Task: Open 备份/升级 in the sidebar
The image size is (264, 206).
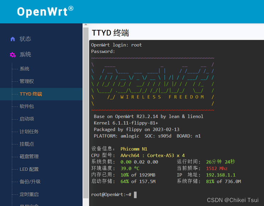Action: (x=30, y=182)
